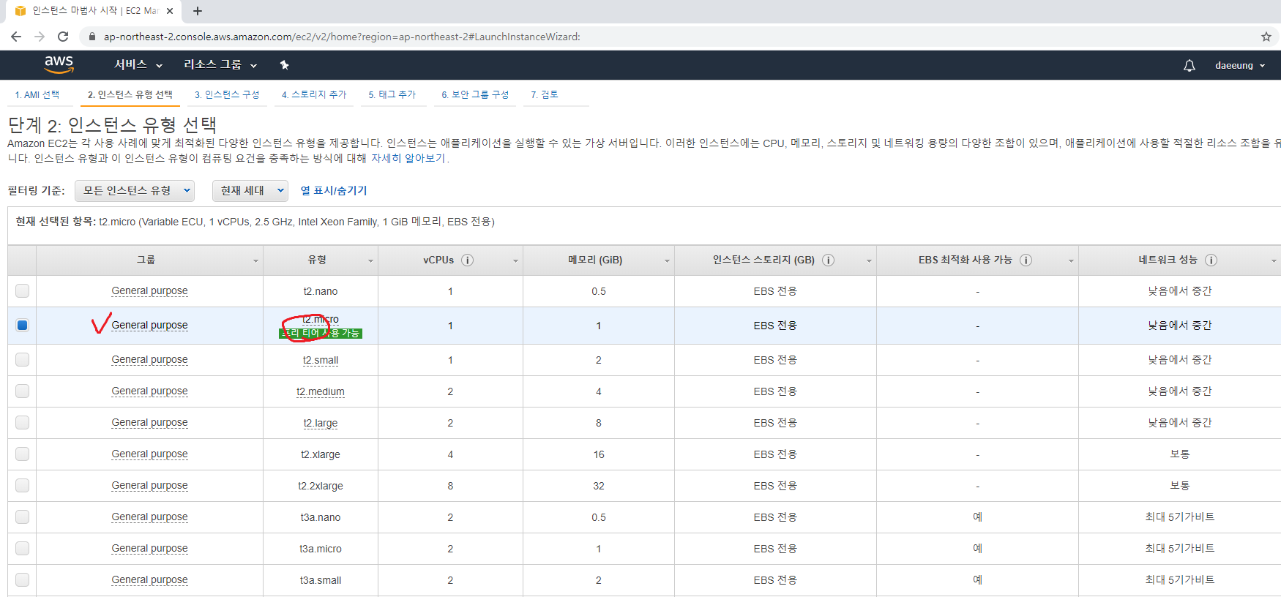This screenshot has height=597, width=1281.
Task: Open a new browser tab
Action: pyautogui.click(x=198, y=11)
